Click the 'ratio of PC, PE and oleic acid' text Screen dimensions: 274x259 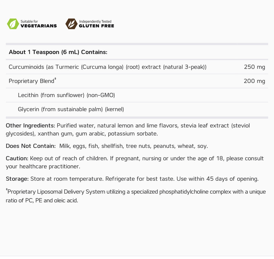(42, 200)
